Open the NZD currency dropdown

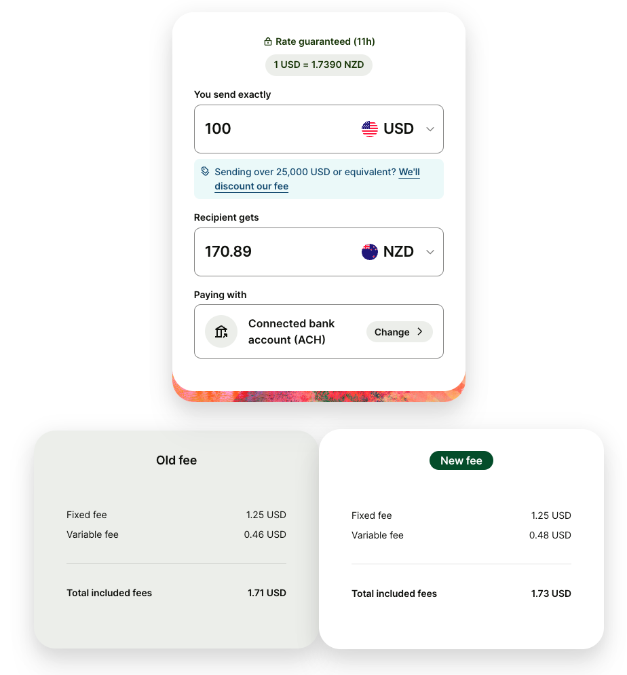click(x=398, y=252)
